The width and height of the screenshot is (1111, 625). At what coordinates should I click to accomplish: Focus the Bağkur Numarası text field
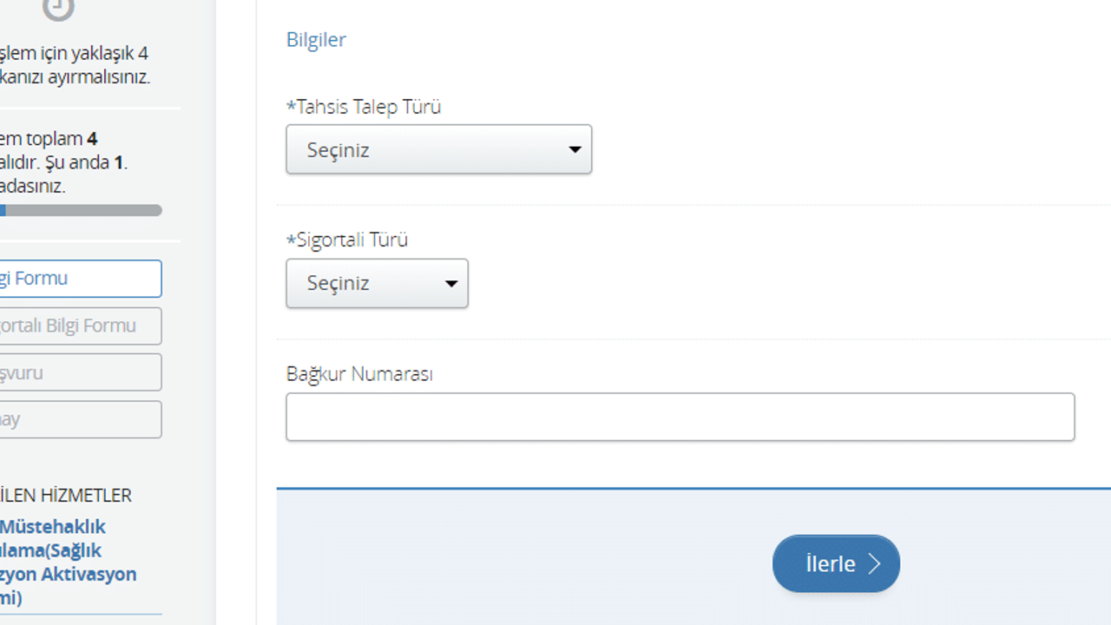680,417
